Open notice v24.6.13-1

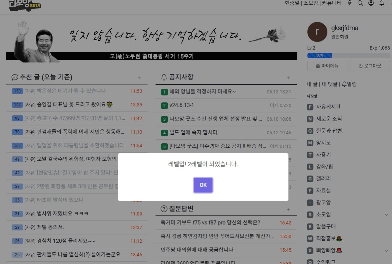click(x=182, y=105)
